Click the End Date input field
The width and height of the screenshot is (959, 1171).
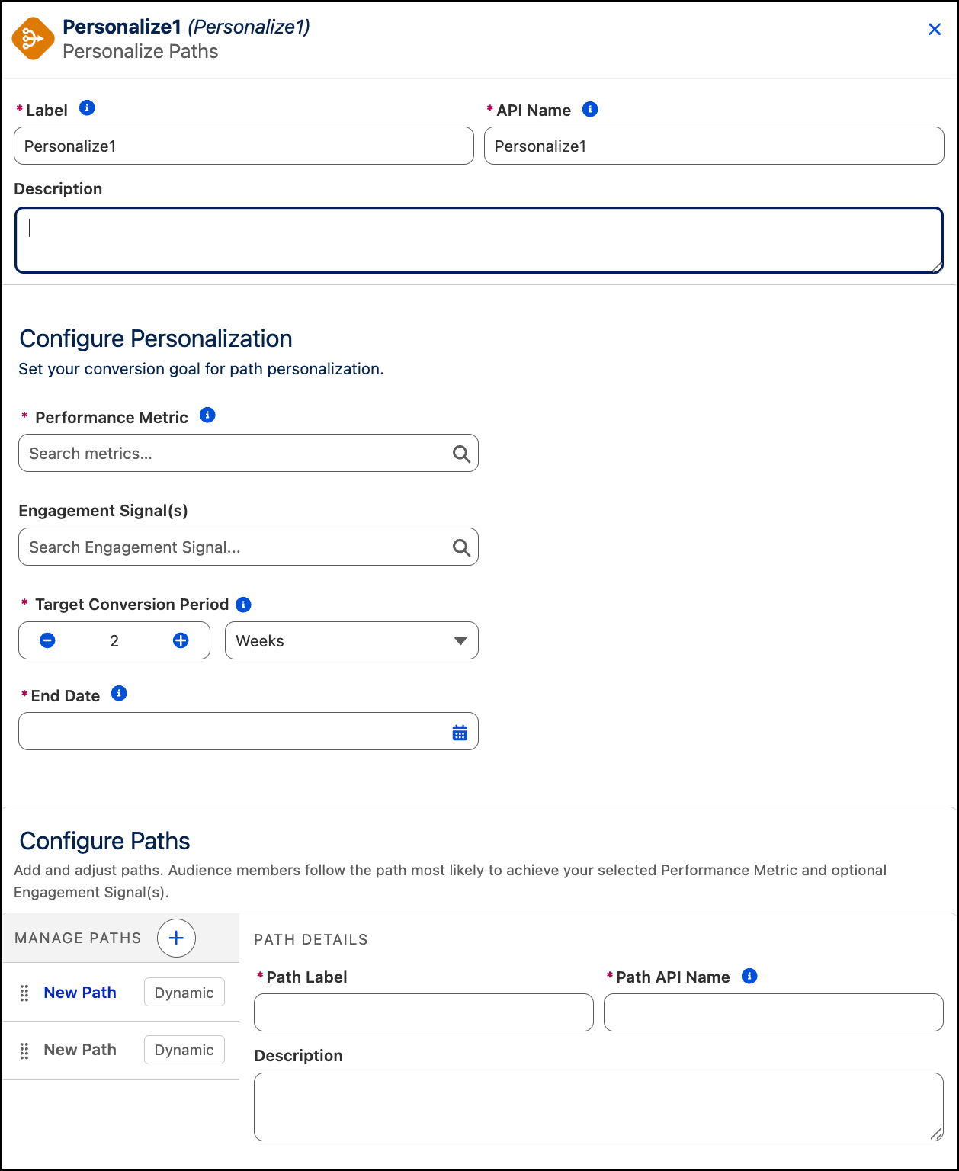click(x=249, y=731)
